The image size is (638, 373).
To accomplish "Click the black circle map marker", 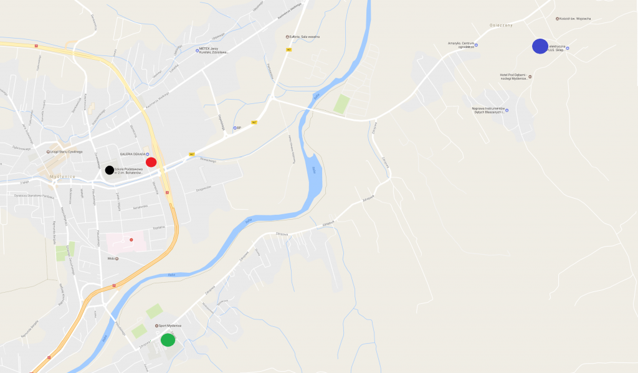I will [110, 170].
